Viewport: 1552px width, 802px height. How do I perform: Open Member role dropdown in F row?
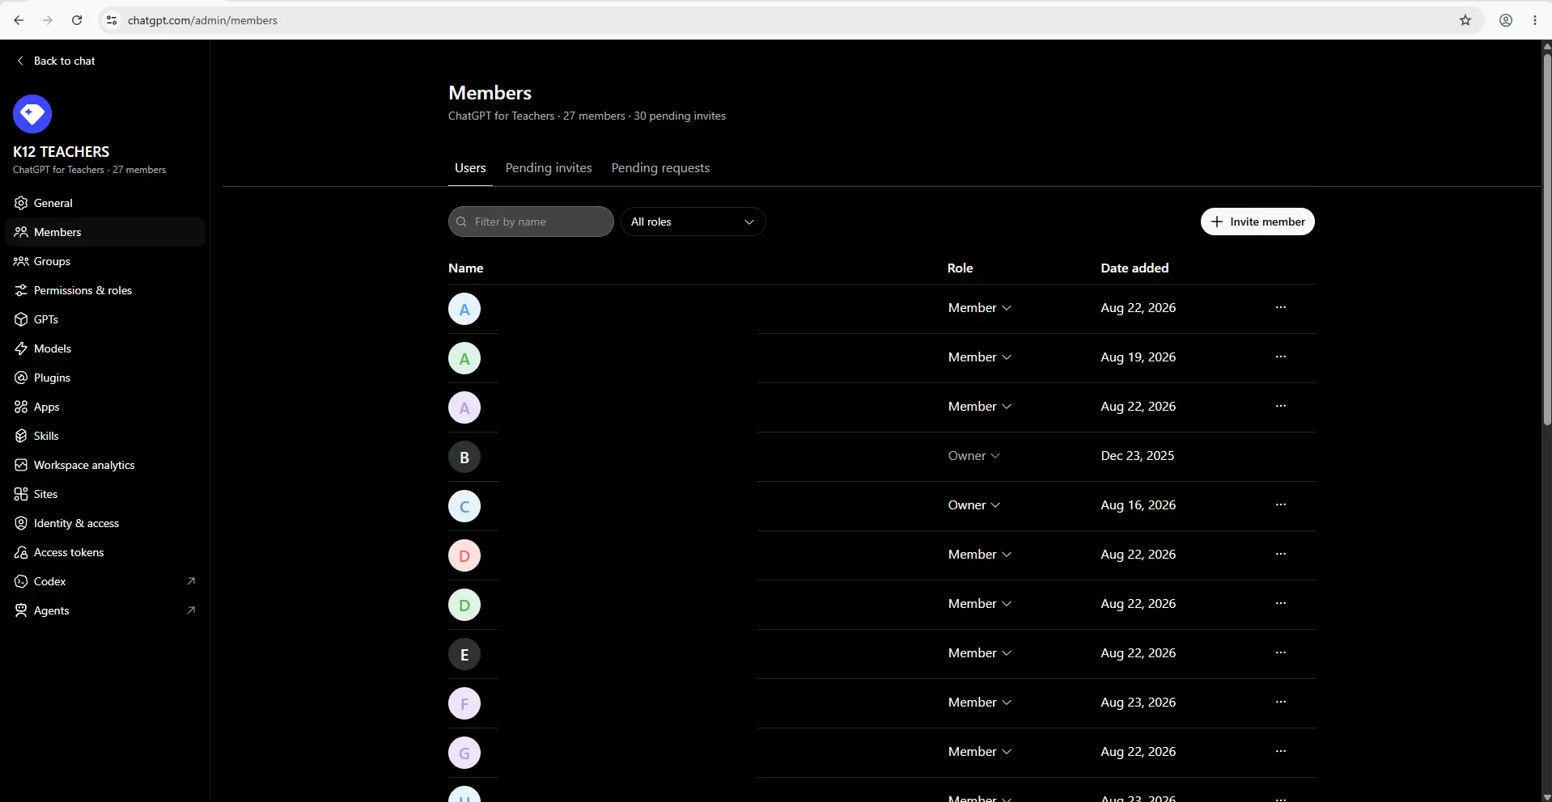click(x=980, y=703)
